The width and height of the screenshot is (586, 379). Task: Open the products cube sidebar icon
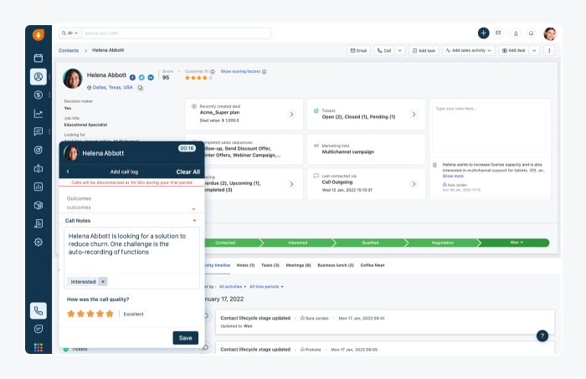click(39, 205)
